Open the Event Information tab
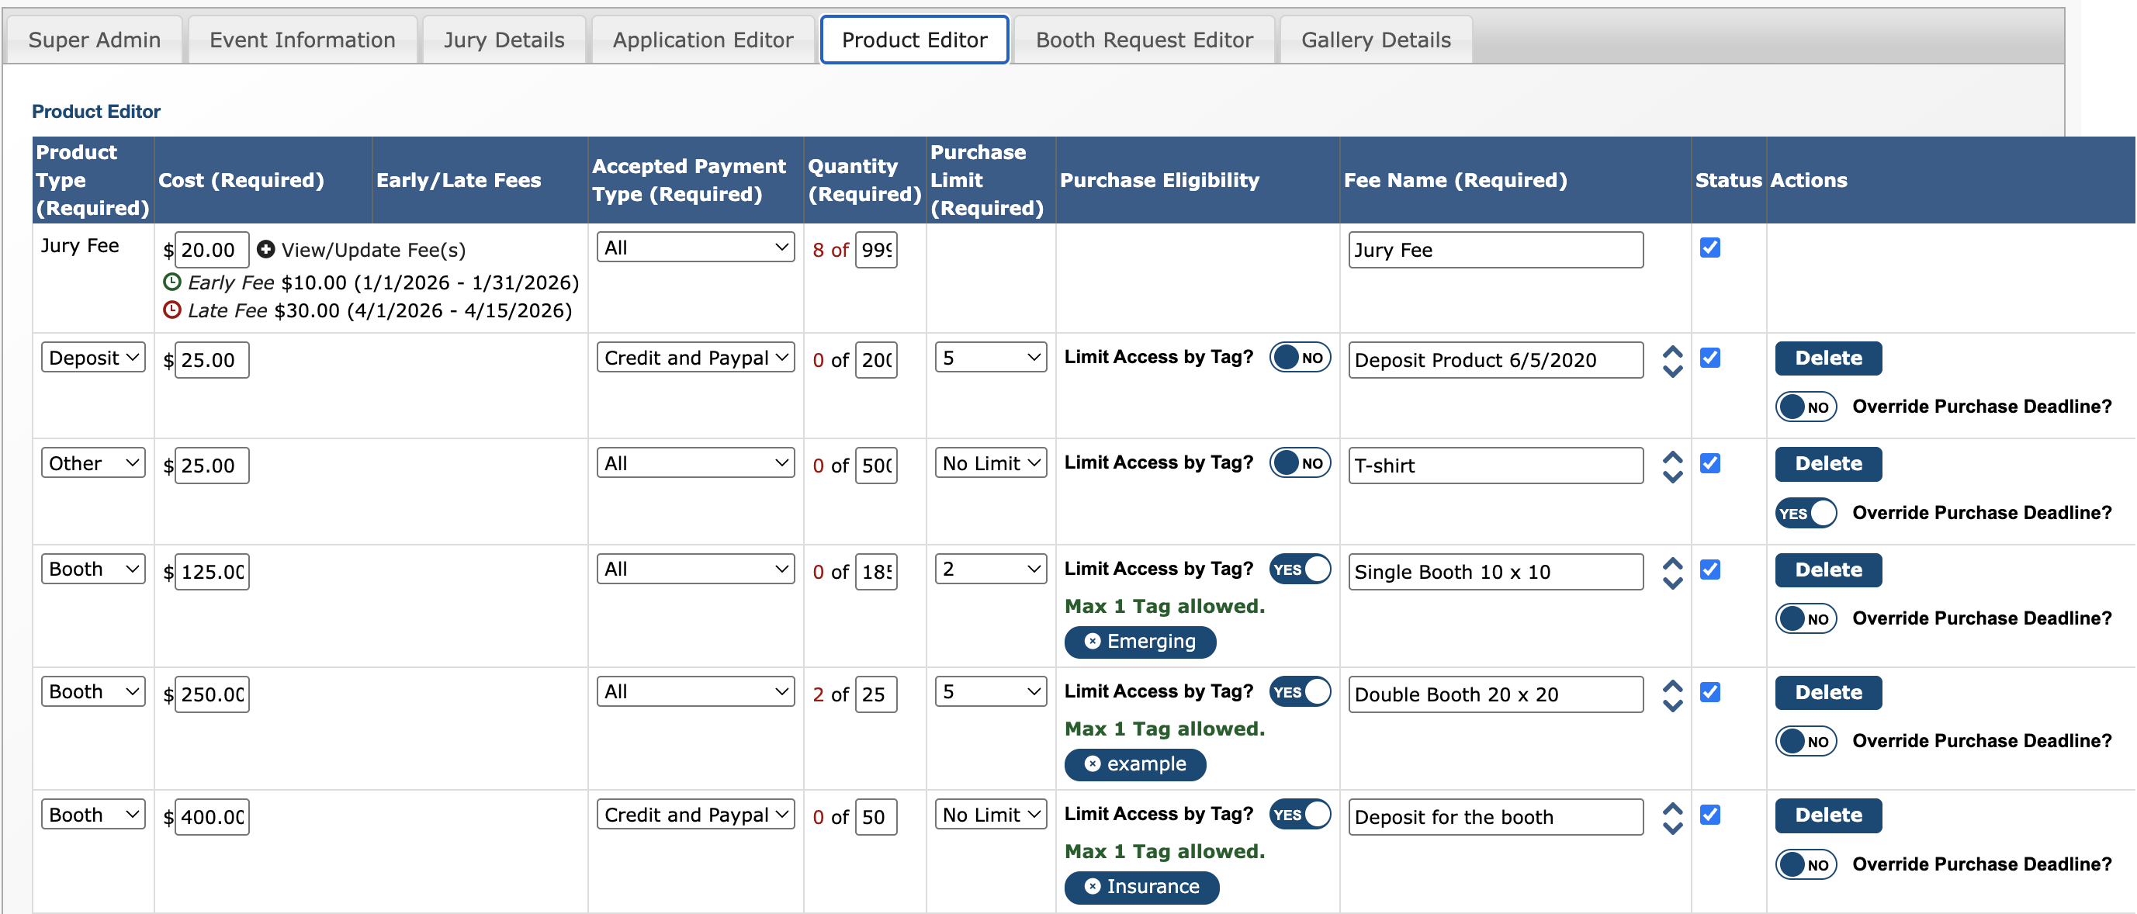The image size is (2137, 914). (302, 39)
